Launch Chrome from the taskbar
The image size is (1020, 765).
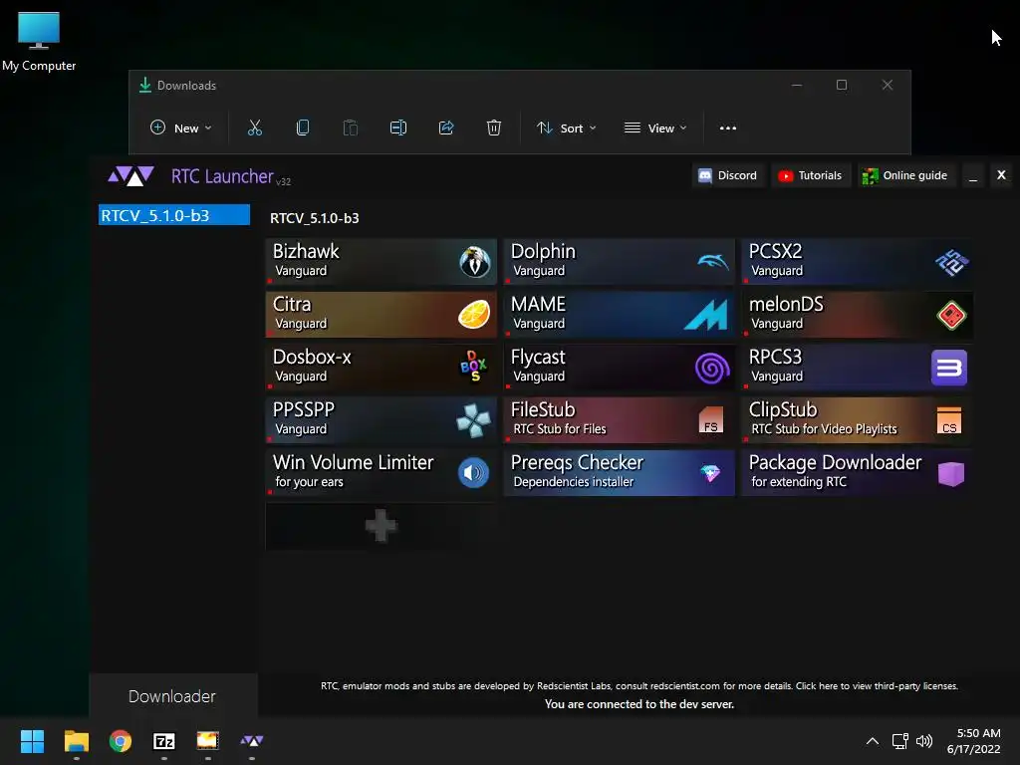(x=121, y=741)
